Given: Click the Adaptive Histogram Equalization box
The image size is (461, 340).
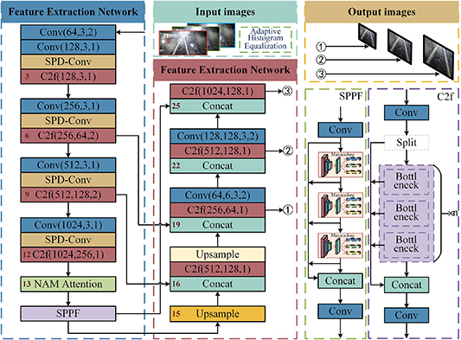Looking at the screenshot, I should pyautogui.click(x=266, y=39).
